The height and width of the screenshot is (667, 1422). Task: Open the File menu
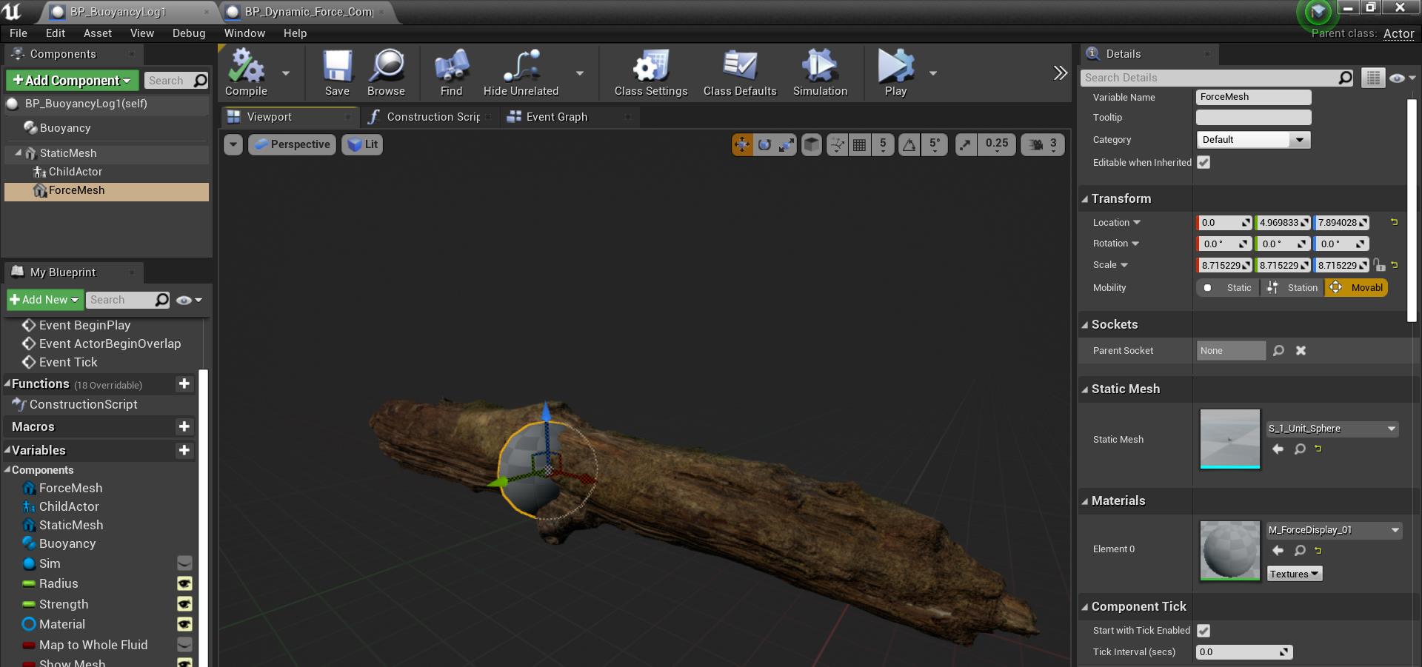(19, 33)
